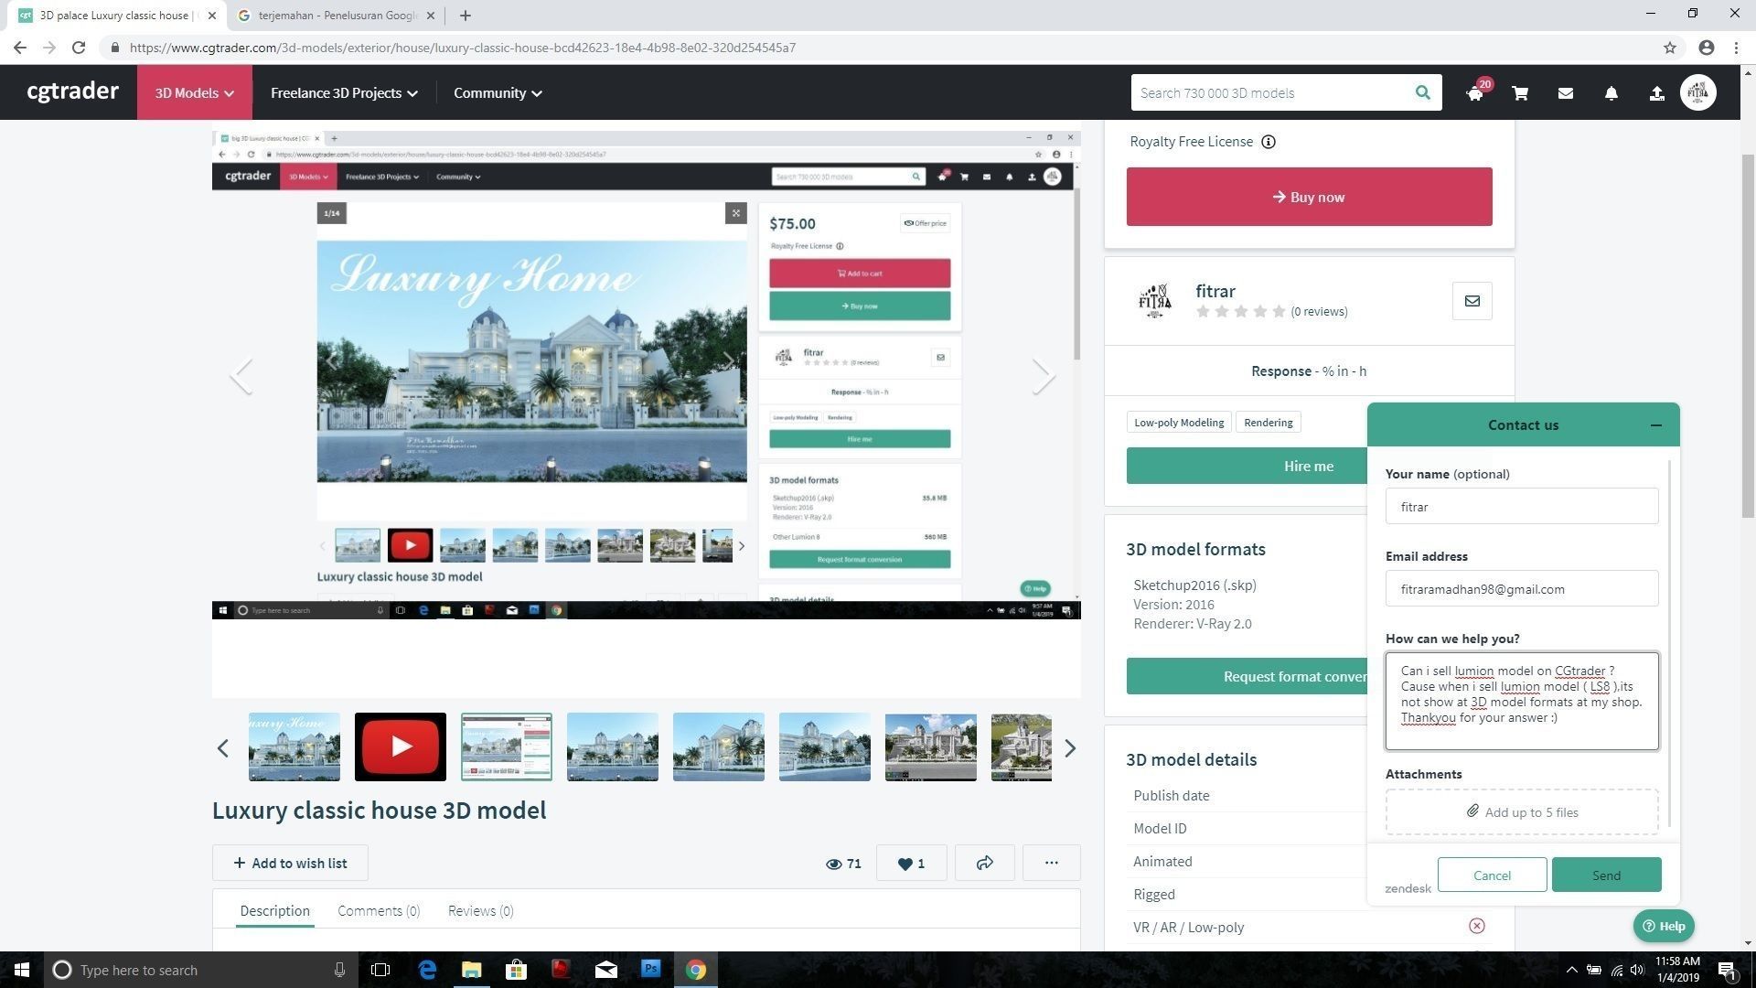This screenshot has width=1756, height=988.
Task: Click the Royalty Free License info icon
Action: click(1269, 142)
